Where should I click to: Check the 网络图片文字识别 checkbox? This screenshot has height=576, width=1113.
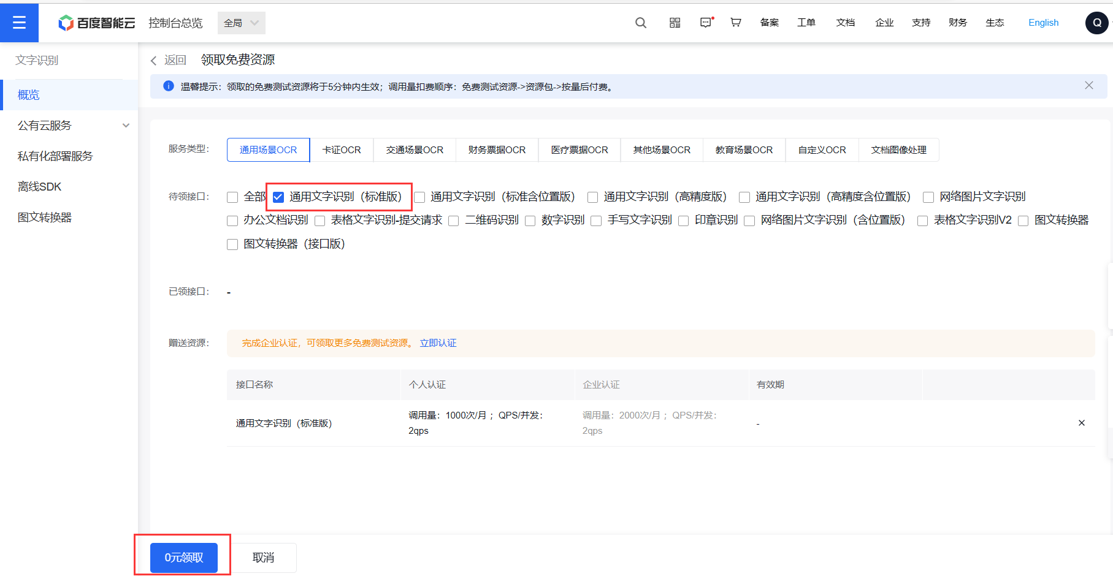coord(928,197)
